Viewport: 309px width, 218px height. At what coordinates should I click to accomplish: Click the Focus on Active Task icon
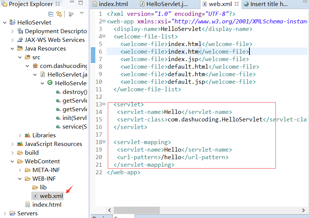pos(71,14)
